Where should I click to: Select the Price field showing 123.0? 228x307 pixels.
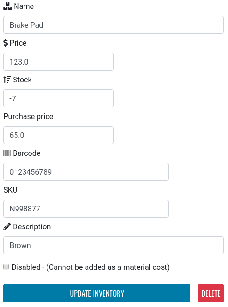58,62
